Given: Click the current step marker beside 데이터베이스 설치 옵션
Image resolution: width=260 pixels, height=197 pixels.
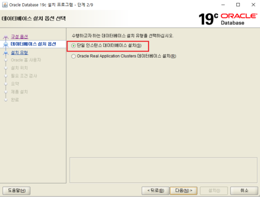Looking at the screenshot, I should pos(6,44).
